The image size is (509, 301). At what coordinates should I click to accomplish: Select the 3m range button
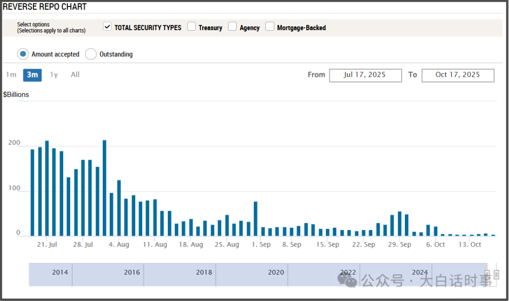tap(33, 75)
